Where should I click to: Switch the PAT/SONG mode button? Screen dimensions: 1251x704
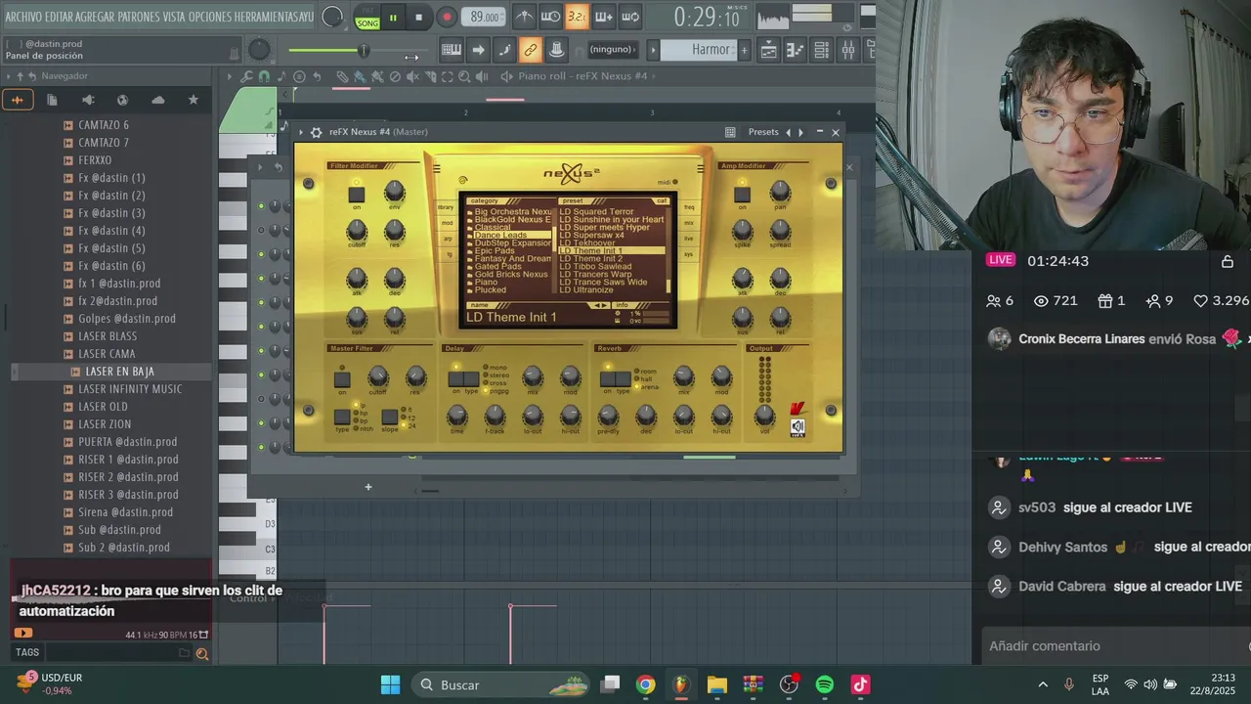tap(367, 18)
